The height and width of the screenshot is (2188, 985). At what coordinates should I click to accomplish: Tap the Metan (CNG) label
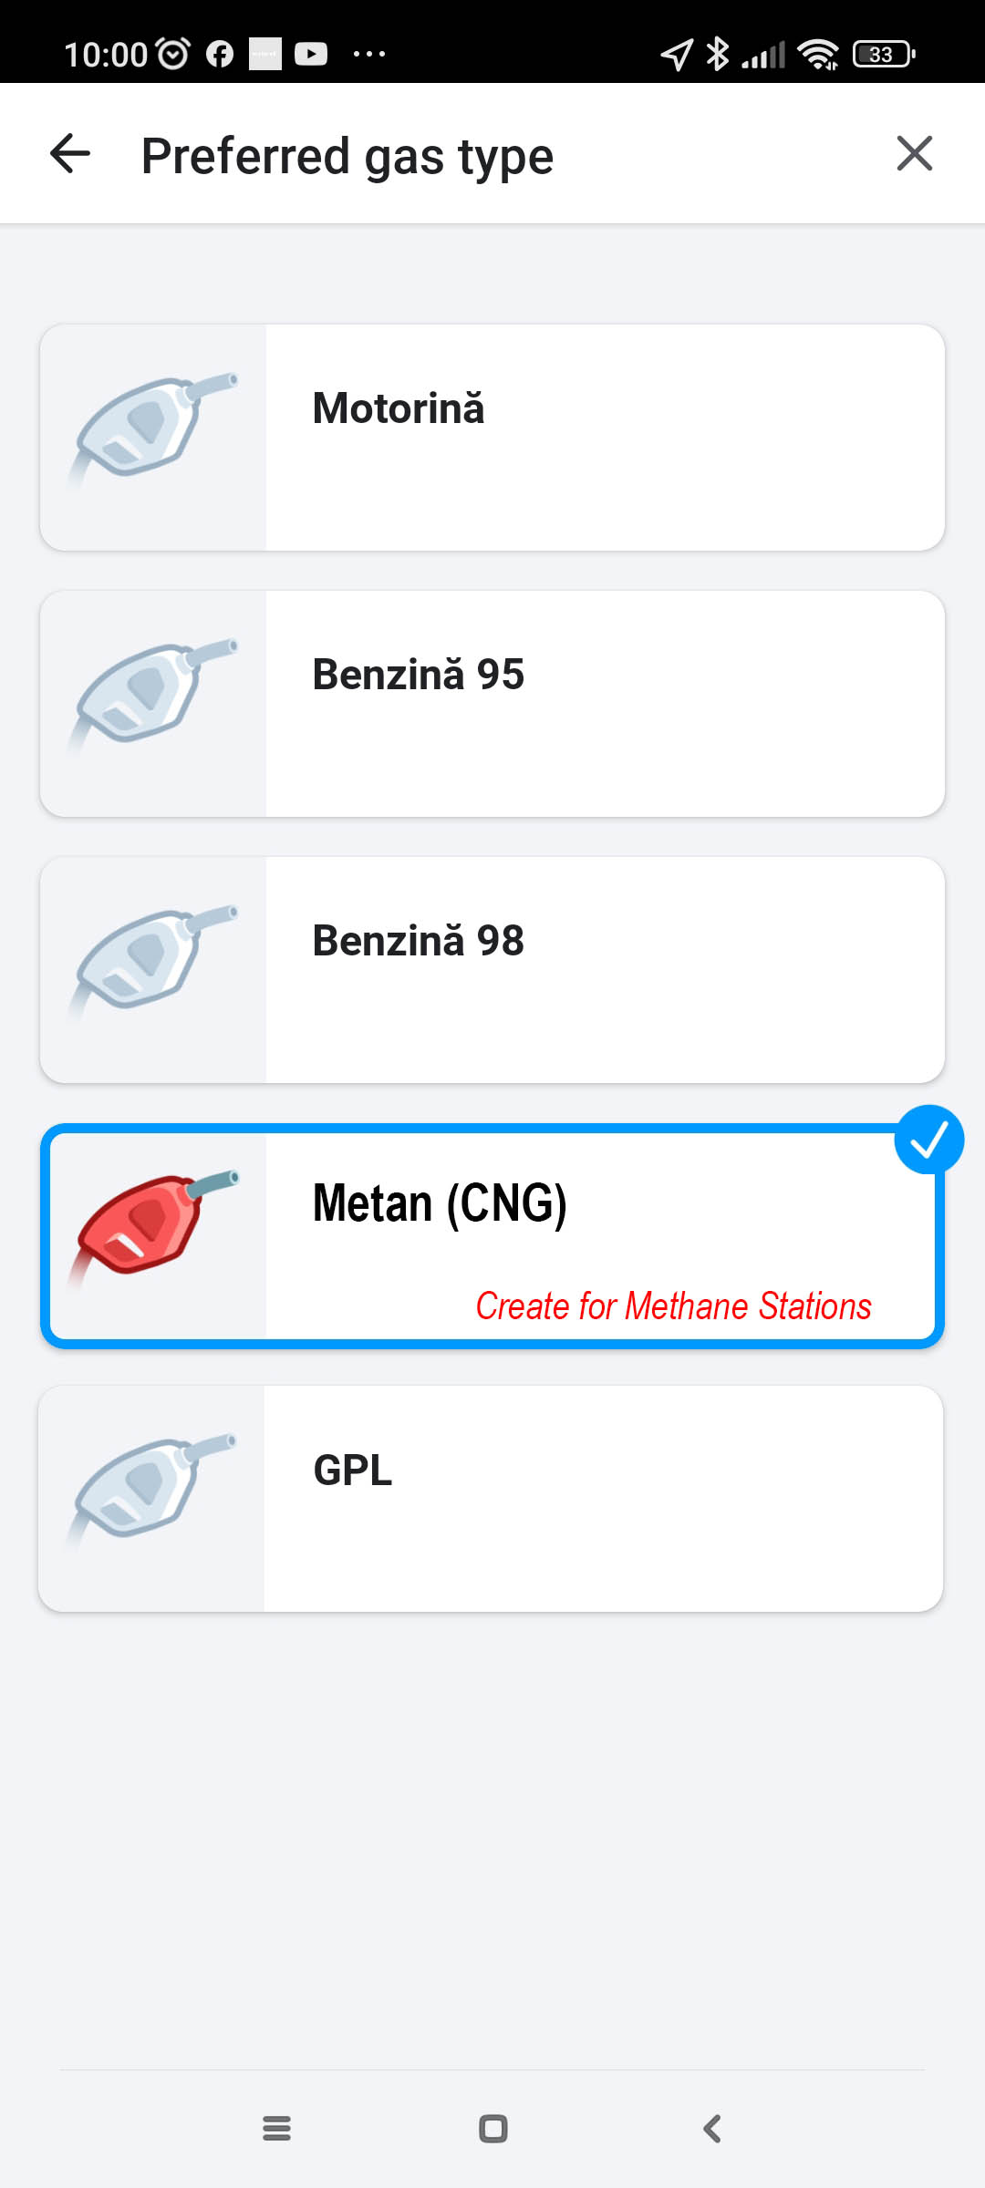(x=440, y=1203)
